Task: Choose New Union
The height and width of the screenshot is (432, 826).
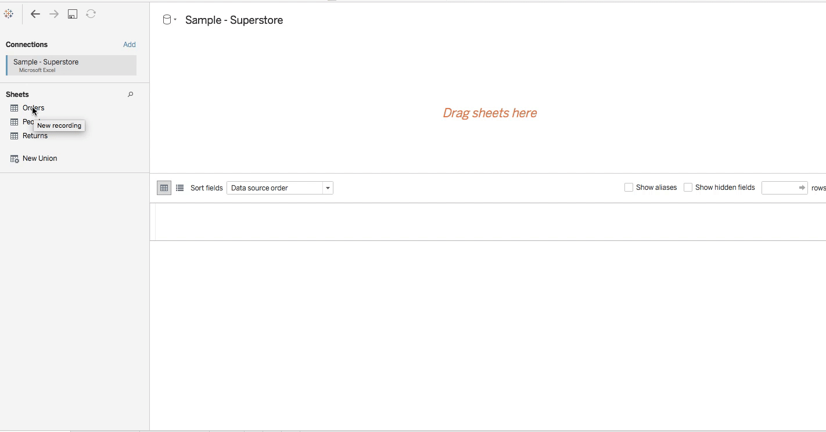Action: [39, 159]
